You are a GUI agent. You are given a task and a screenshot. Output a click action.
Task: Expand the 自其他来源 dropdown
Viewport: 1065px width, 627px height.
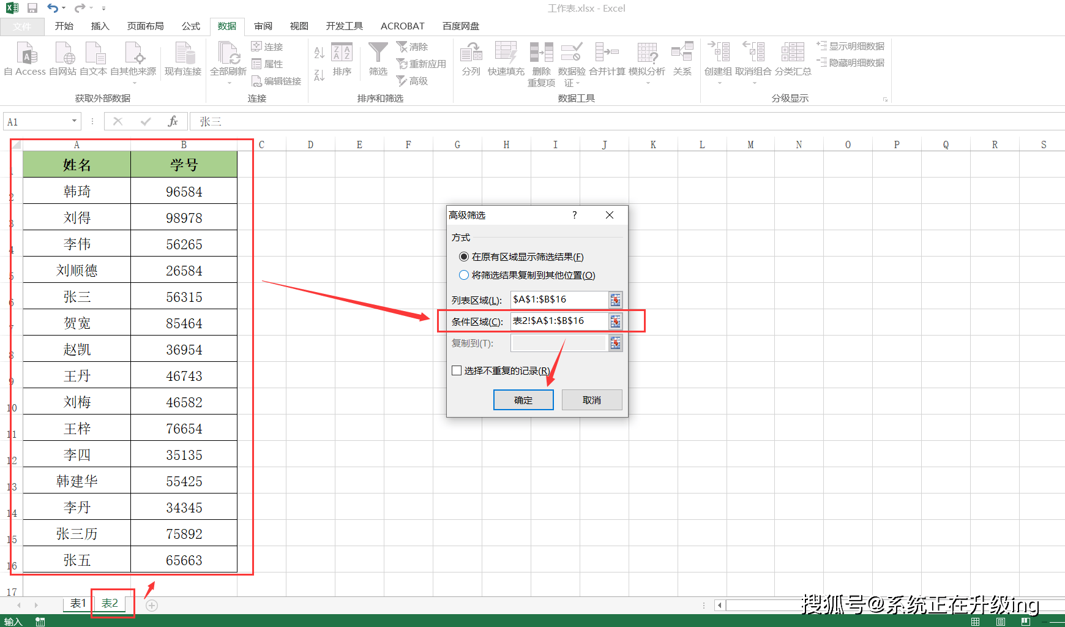click(x=133, y=83)
